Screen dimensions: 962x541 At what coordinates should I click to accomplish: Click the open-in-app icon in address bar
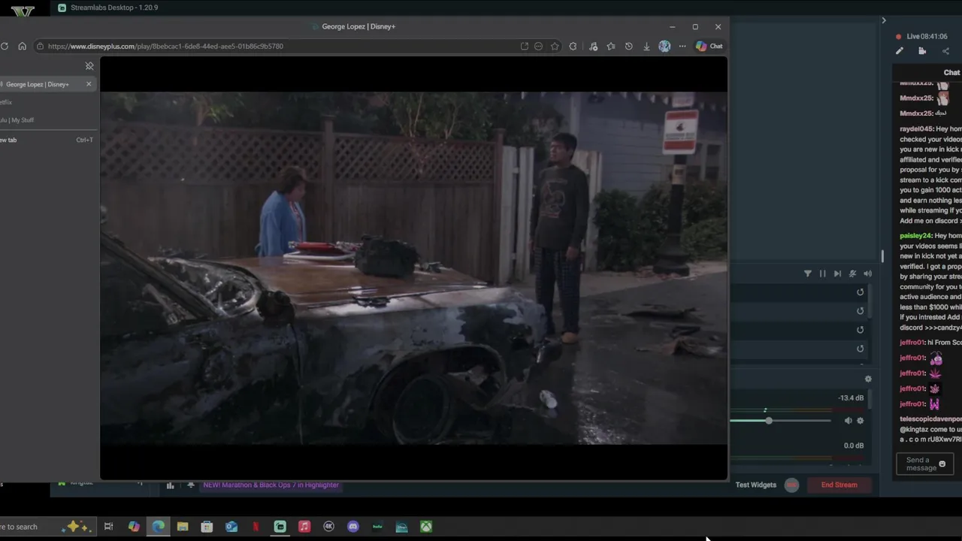click(x=525, y=46)
